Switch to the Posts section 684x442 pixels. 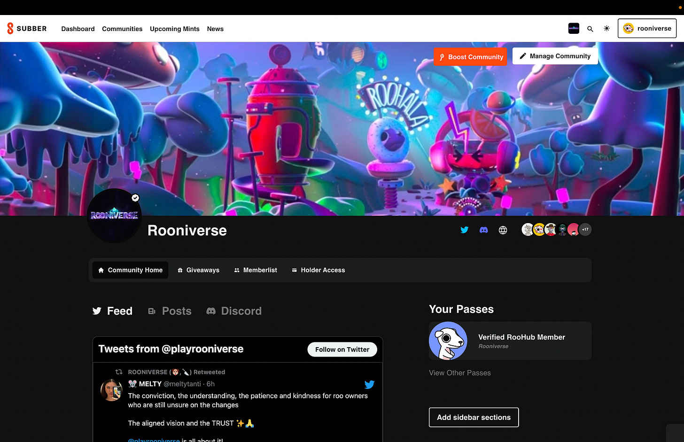(170, 311)
